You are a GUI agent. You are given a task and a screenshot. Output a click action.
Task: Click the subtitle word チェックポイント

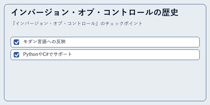[x=124, y=24]
